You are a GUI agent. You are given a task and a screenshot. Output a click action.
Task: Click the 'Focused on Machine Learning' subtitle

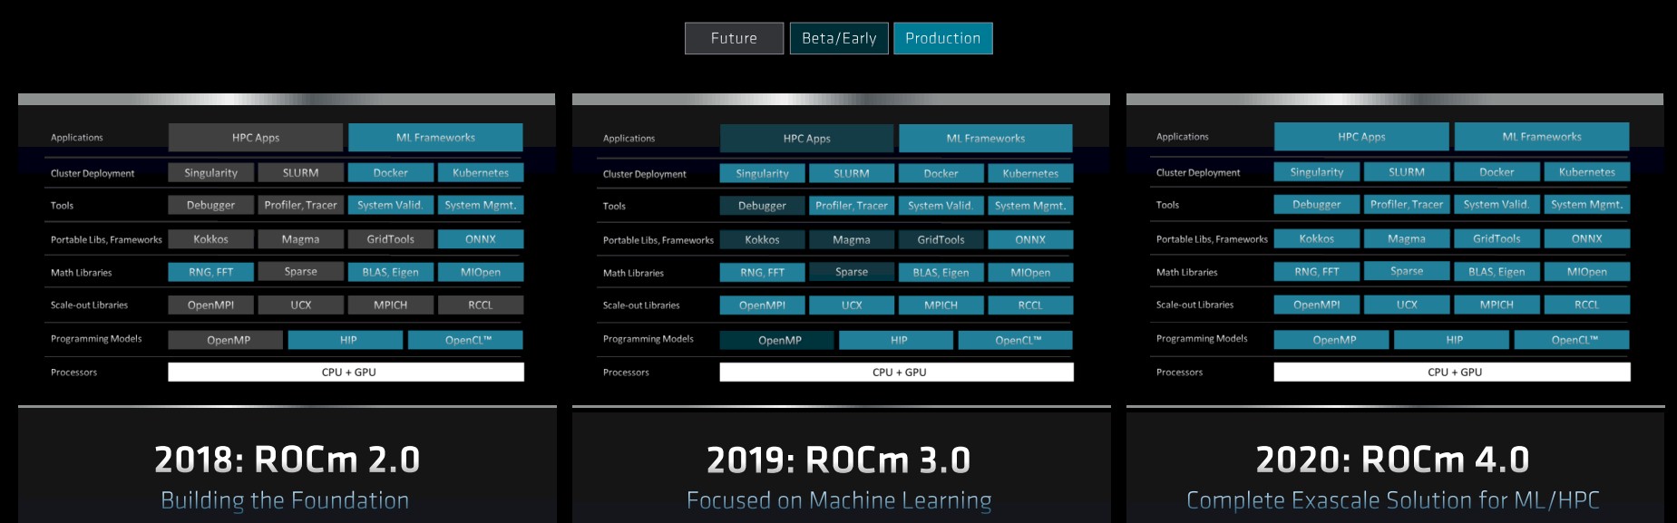coord(839,500)
